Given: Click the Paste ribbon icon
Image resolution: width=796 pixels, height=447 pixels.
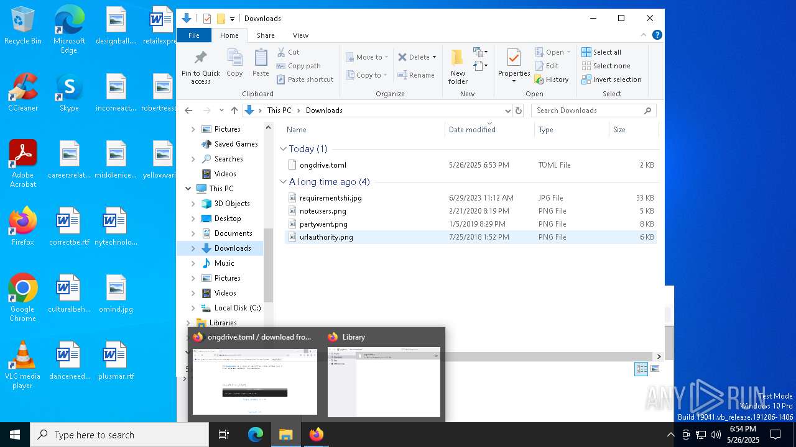Looking at the screenshot, I should point(261,63).
